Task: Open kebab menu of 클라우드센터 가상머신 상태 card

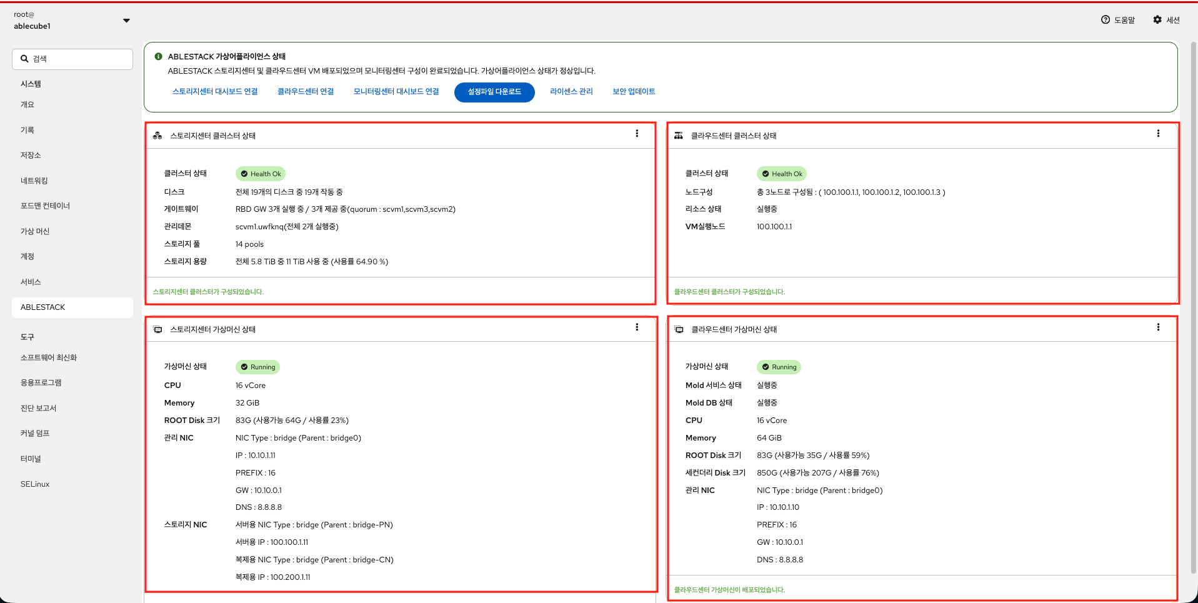Action: pyautogui.click(x=1158, y=327)
